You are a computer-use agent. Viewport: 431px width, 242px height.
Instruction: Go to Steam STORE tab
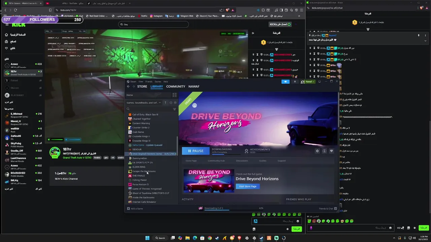[x=142, y=86]
